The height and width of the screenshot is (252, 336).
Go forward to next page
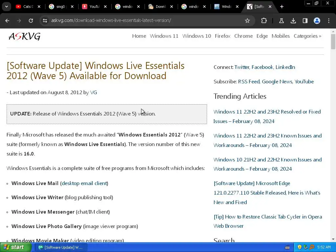(x=19, y=21)
